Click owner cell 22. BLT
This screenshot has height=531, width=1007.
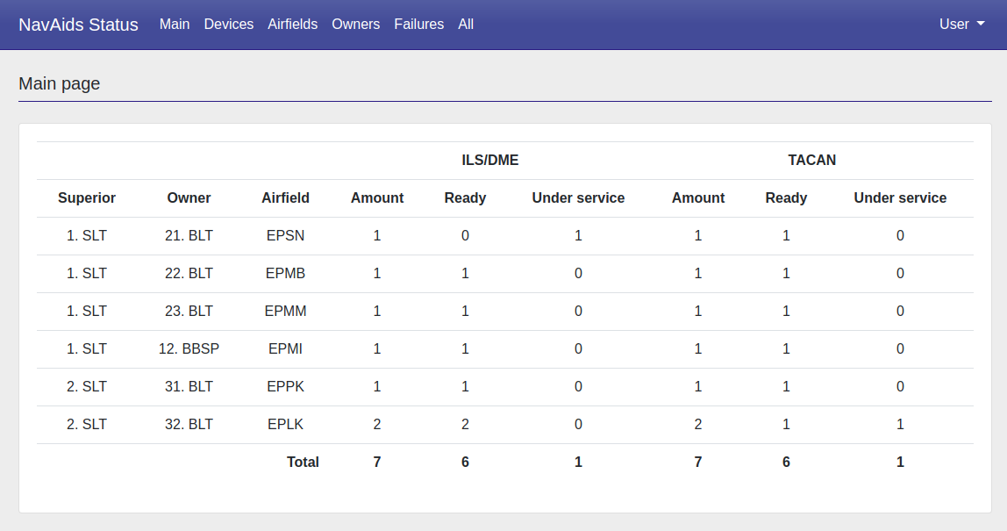[x=189, y=273]
